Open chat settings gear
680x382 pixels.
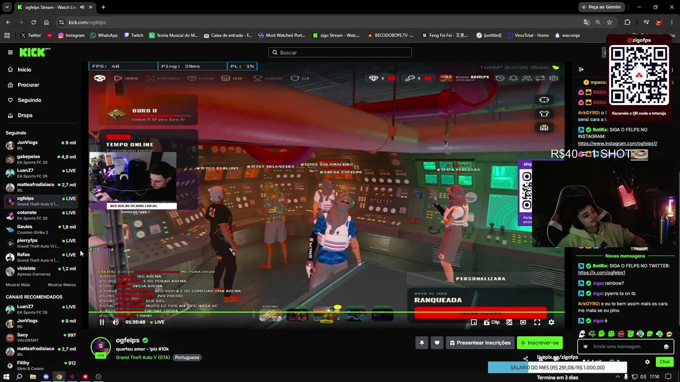[647, 362]
